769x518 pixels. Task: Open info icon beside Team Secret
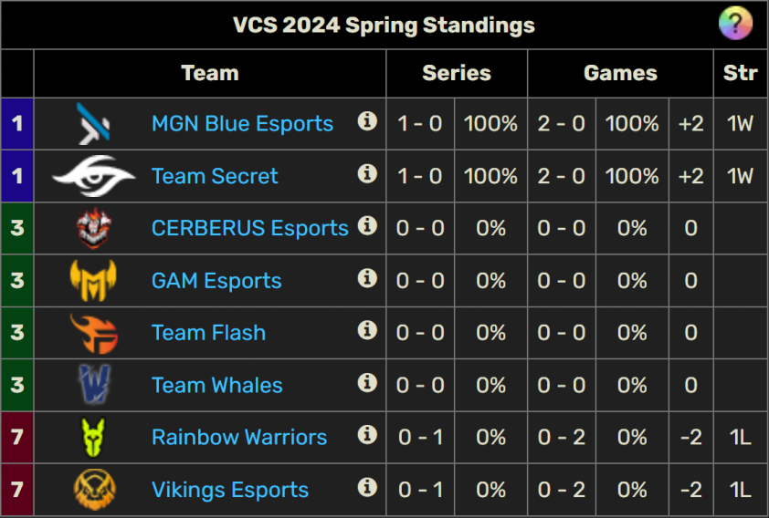point(367,173)
